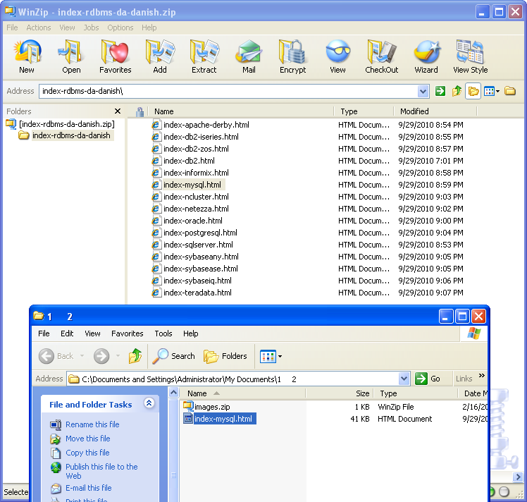The width and height of the screenshot is (527, 502).
Task: Collapse File and Folder Tasks panel
Action: click(149, 403)
